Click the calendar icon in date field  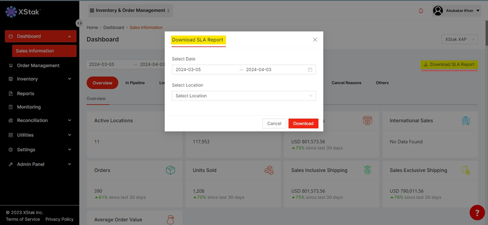(x=310, y=69)
